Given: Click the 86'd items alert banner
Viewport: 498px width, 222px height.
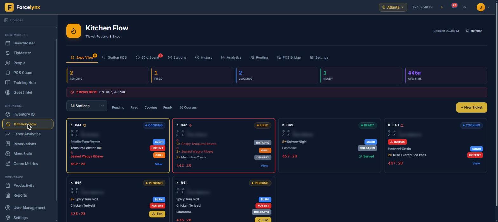Looking at the screenshot, I should pos(277,92).
